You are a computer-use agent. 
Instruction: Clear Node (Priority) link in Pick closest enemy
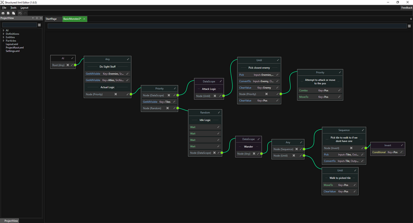click(266, 94)
